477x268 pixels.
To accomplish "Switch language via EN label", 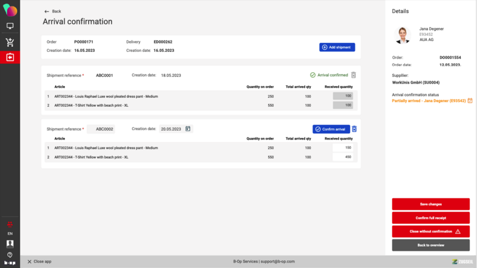I will coord(10,233).
